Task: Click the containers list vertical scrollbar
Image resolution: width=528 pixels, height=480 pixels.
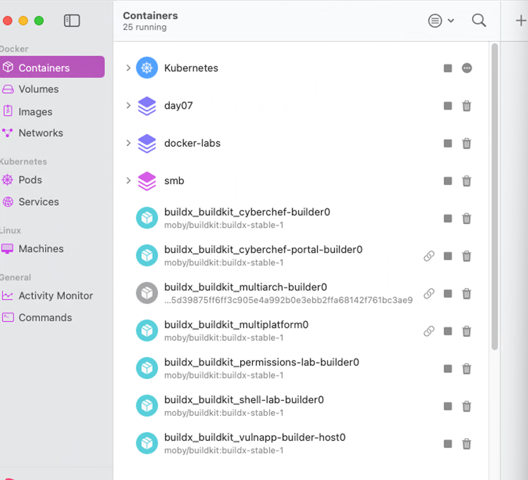Action: coord(494,196)
